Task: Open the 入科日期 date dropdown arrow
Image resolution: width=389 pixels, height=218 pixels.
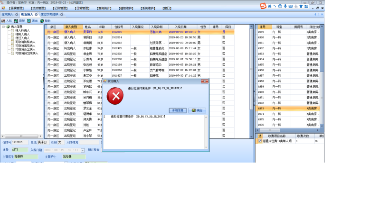Action: [83, 150]
